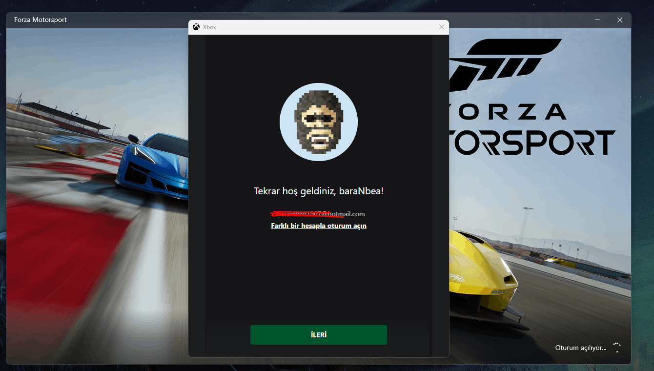This screenshot has height=371, width=654.
Task: Minimize the Forza Motorsport window
Action: pyautogui.click(x=597, y=20)
